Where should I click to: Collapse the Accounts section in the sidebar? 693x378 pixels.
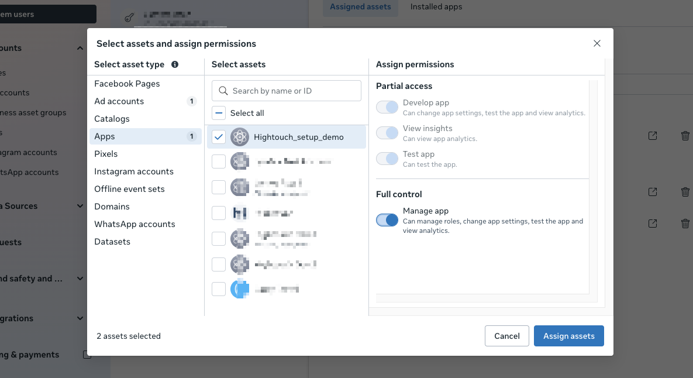tap(80, 48)
